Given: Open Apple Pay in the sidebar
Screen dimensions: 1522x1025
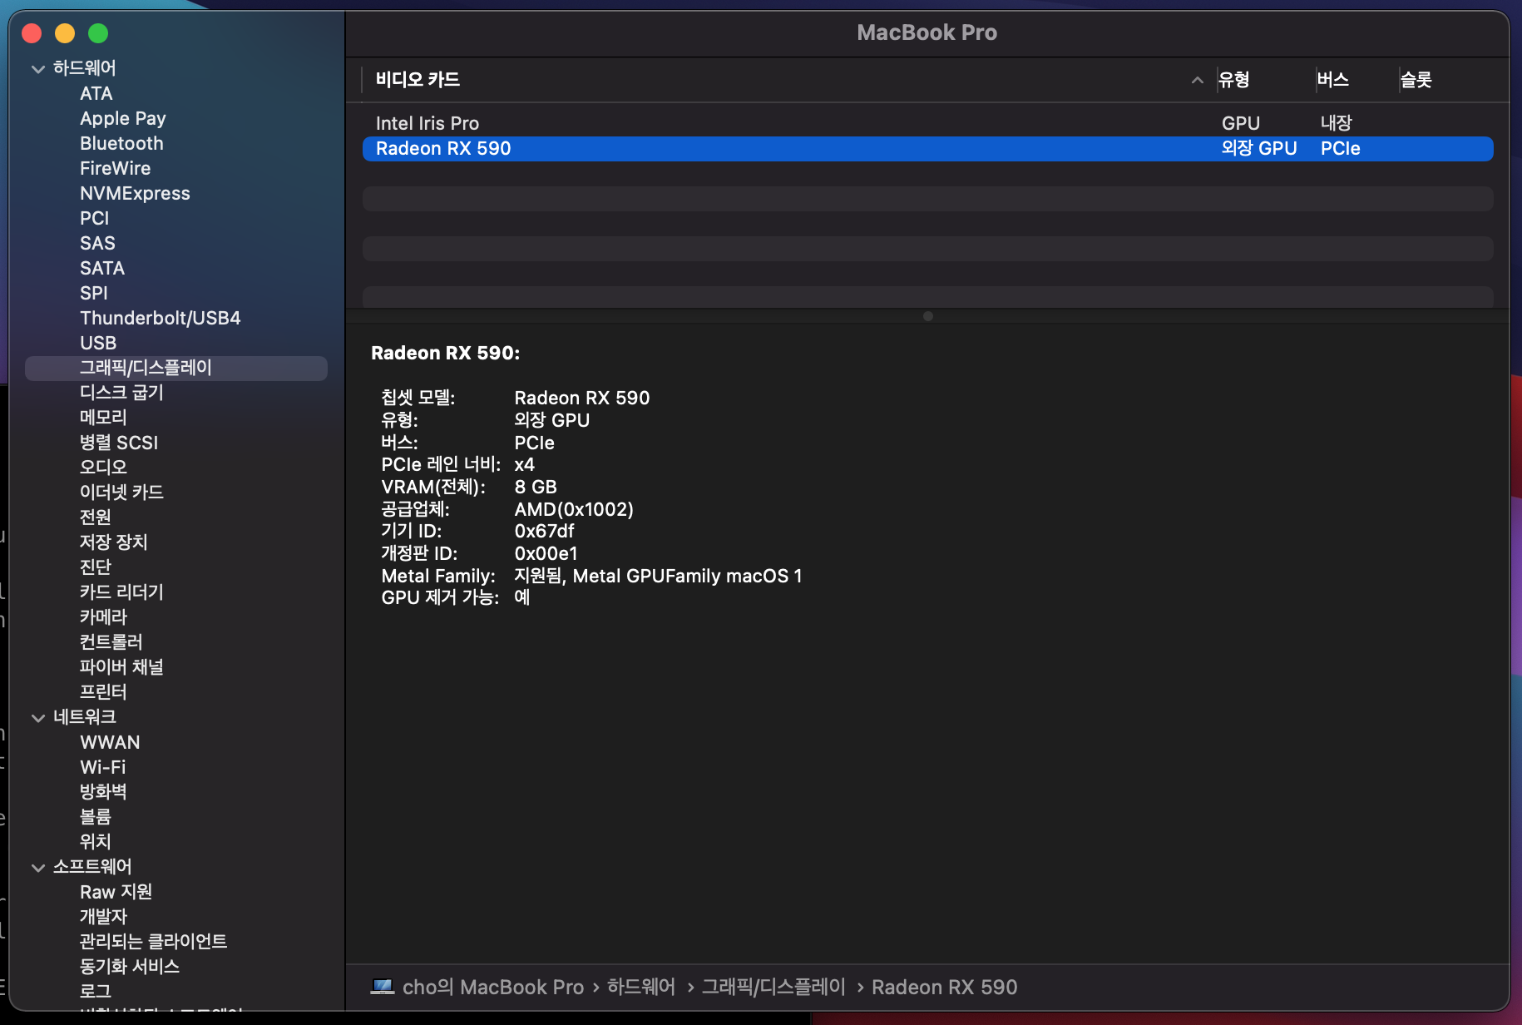Looking at the screenshot, I should point(123,119).
